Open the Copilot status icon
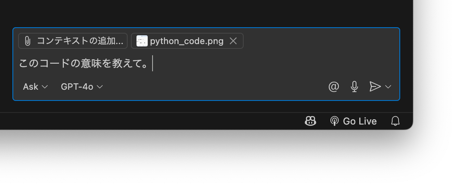Image resolution: width=458 pixels, height=189 pixels. click(x=310, y=121)
